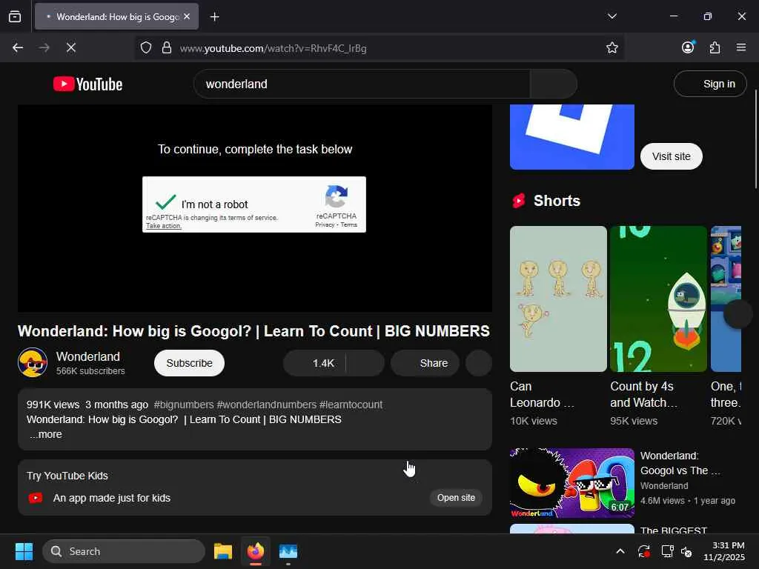
Task: Show next Shorts with the arrow button
Action: pyautogui.click(x=738, y=314)
